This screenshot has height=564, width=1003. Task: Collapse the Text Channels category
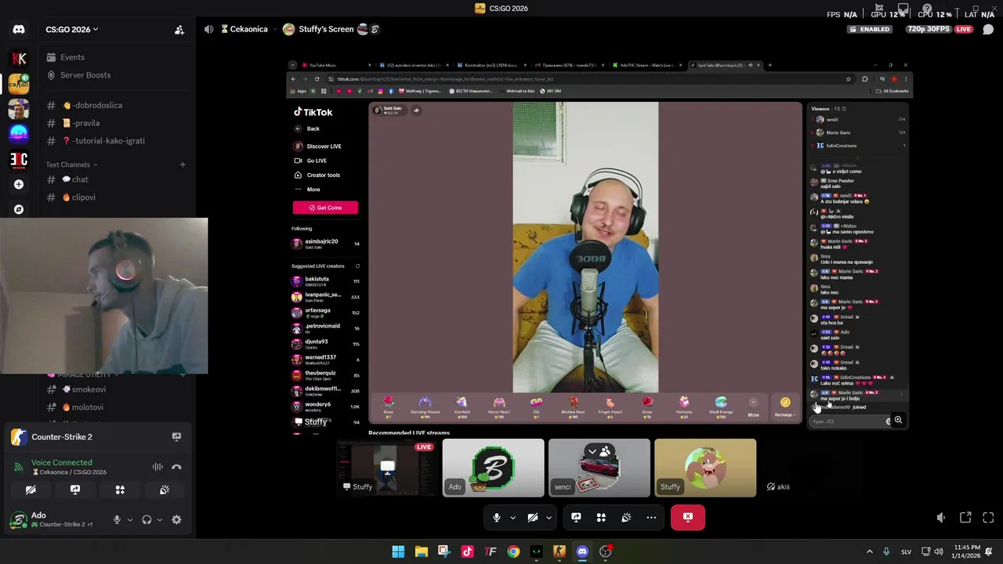[71, 164]
